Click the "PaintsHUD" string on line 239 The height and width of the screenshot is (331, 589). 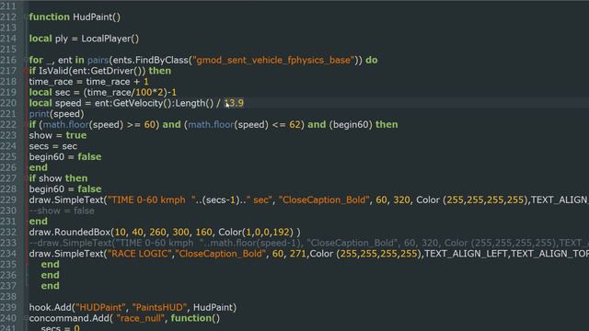(x=159, y=307)
